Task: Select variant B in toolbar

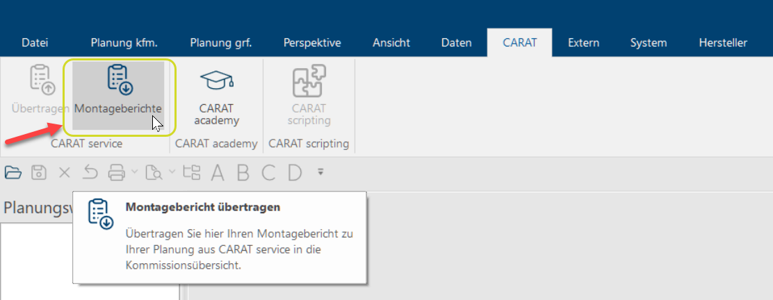Action: point(243,172)
